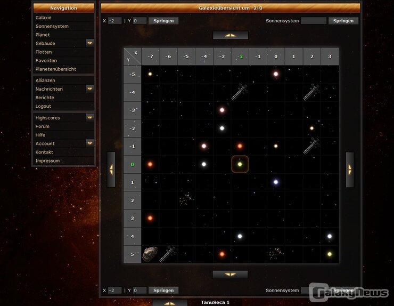This screenshot has width=394, height=306.
Task: Click the top Sonnensystem input field
Action: (x=314, y=21)
